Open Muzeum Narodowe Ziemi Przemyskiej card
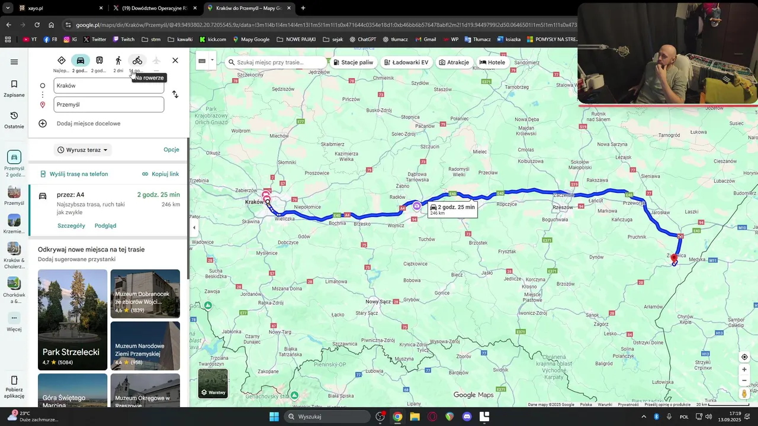Image resolution: width=758 pixels, height=426 pixels. (145, 346)
